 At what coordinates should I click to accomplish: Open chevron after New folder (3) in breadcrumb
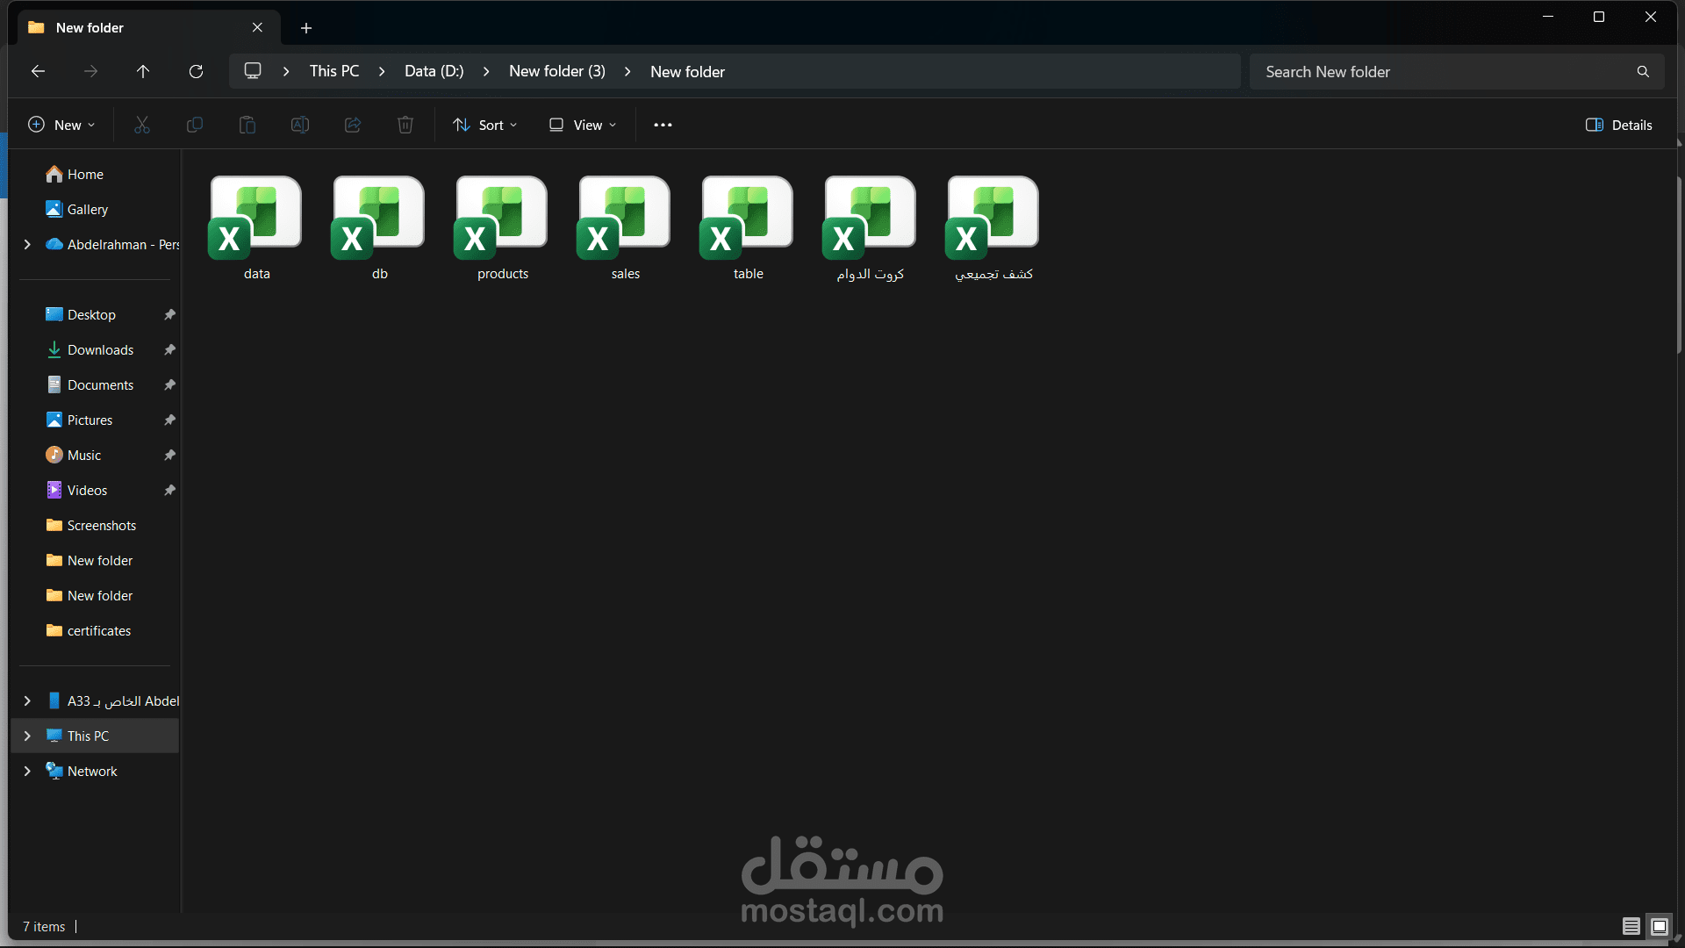tap(627, 71)
